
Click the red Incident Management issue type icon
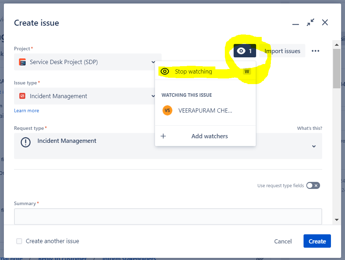coord(22,96)
